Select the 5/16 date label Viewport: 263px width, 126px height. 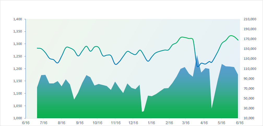(x=222, y=123)
